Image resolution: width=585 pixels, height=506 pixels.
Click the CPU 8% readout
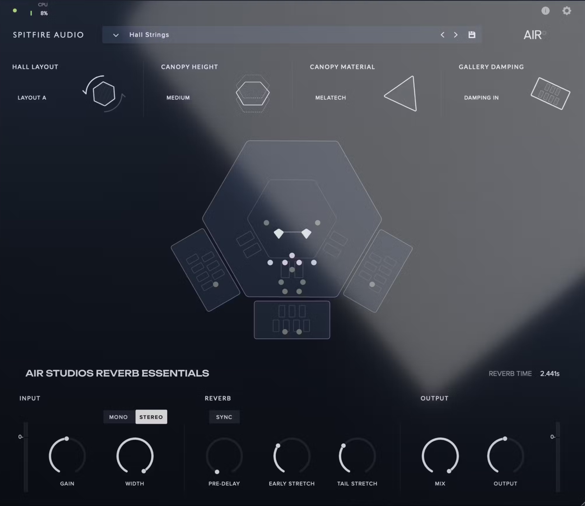click(44, 13)
